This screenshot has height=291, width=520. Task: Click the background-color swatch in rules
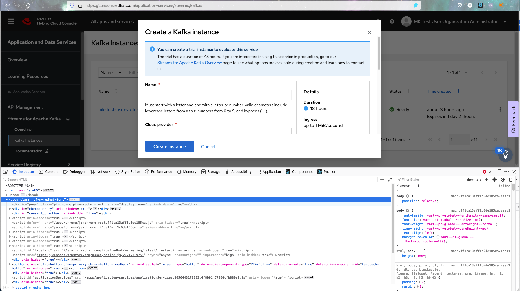(438, 237)
